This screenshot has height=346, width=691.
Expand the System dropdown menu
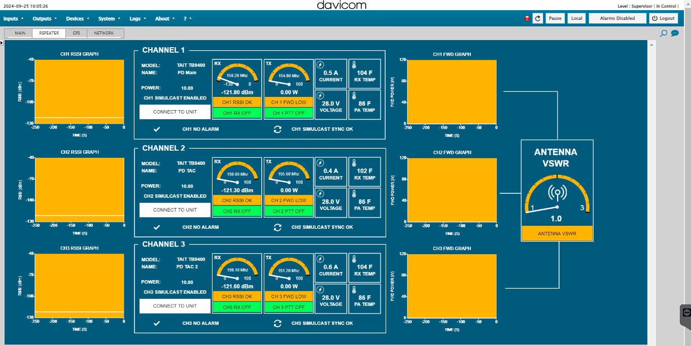tap(109, 19)
